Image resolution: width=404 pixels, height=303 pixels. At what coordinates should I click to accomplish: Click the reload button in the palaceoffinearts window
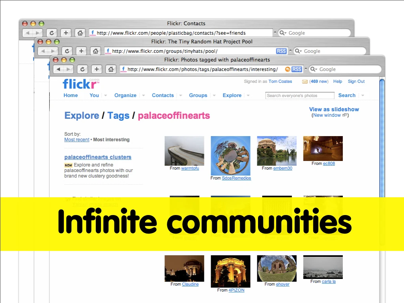pyautogui.click(x=82, y=69)
